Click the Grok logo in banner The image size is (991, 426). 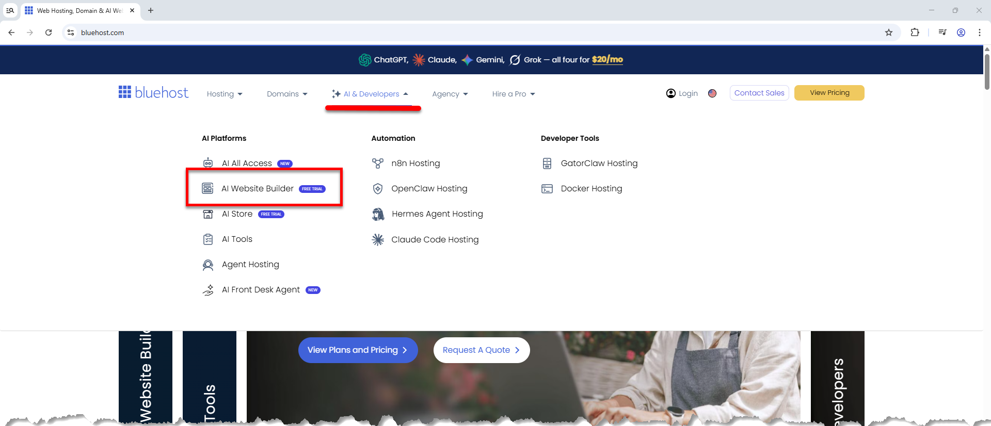[515, 60]
